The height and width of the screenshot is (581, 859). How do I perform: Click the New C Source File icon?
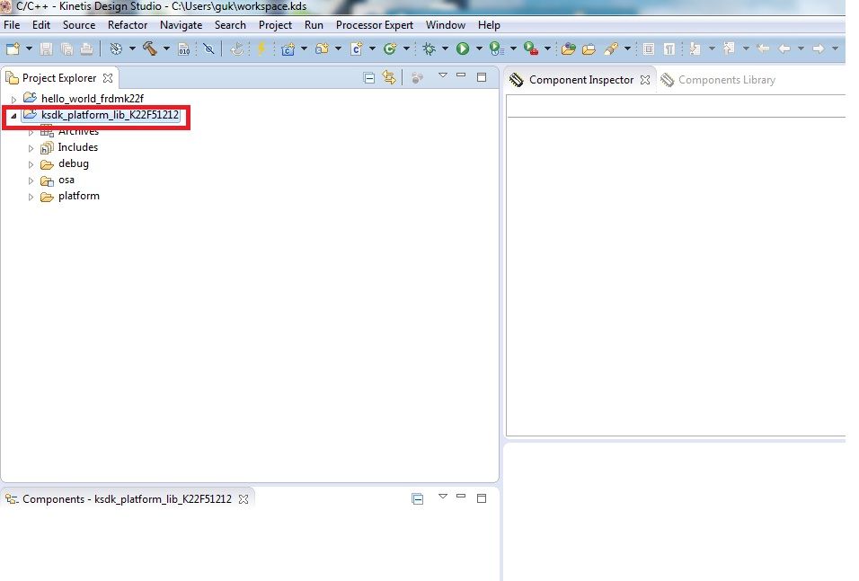click(357, 48)
